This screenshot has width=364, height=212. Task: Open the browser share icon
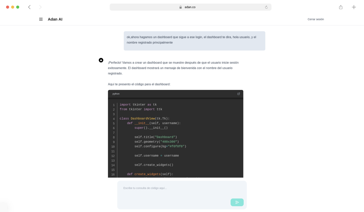(x=341, y=7)
